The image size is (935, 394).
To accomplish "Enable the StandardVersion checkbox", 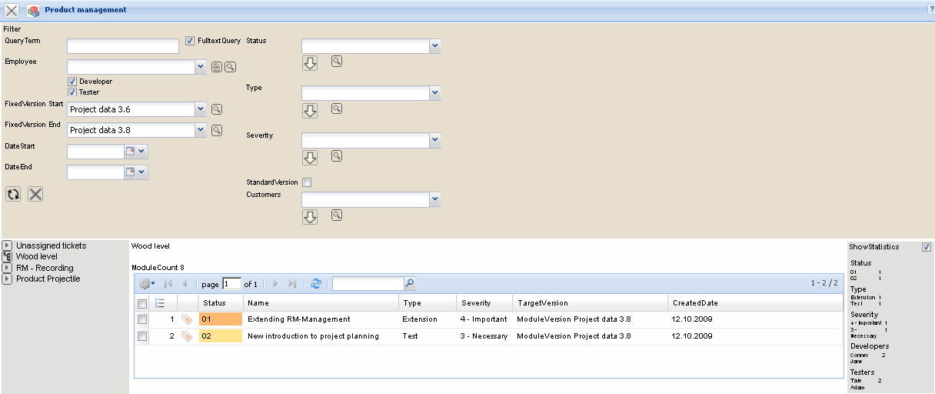I will (x=307, y=182).
